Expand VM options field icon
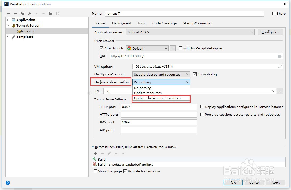 pos(280,67)
